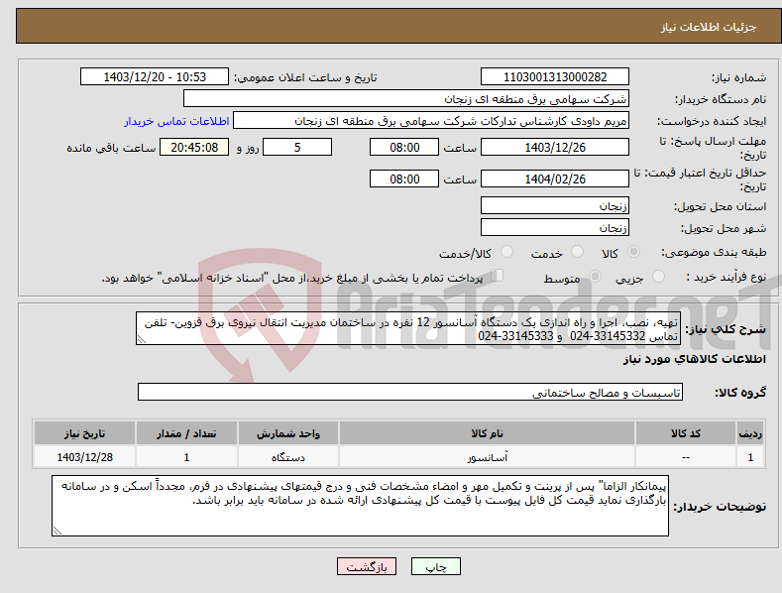
Task: Click the بازگشت (back) button
Action: (x=367, y=566)
